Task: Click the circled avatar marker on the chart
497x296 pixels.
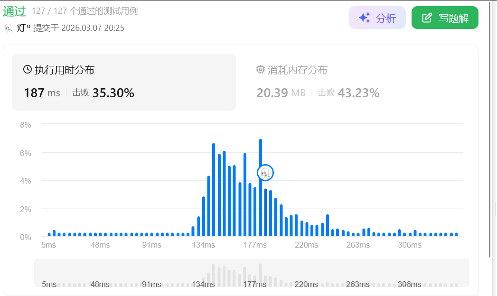Action: [265, 173]
